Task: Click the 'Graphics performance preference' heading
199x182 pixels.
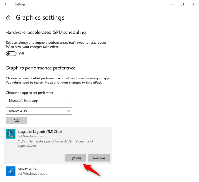Action: [41, 68]
